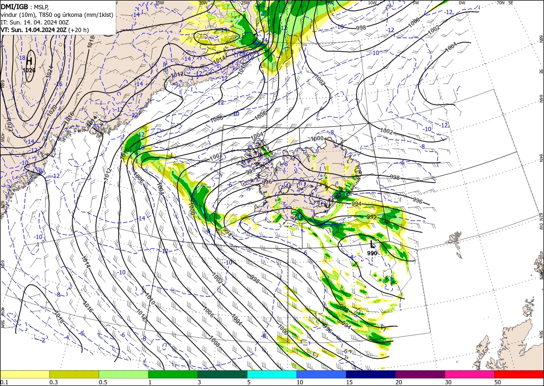The image size is (544, 386).
Task: Click the '1024' isobar label
Action: click(50, 71)
